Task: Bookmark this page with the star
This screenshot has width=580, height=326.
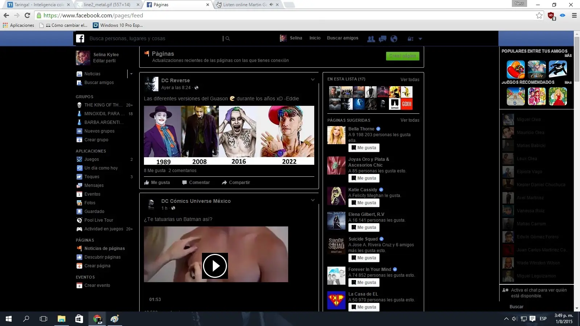Action: pyautogui.click(x=539, y=16)
